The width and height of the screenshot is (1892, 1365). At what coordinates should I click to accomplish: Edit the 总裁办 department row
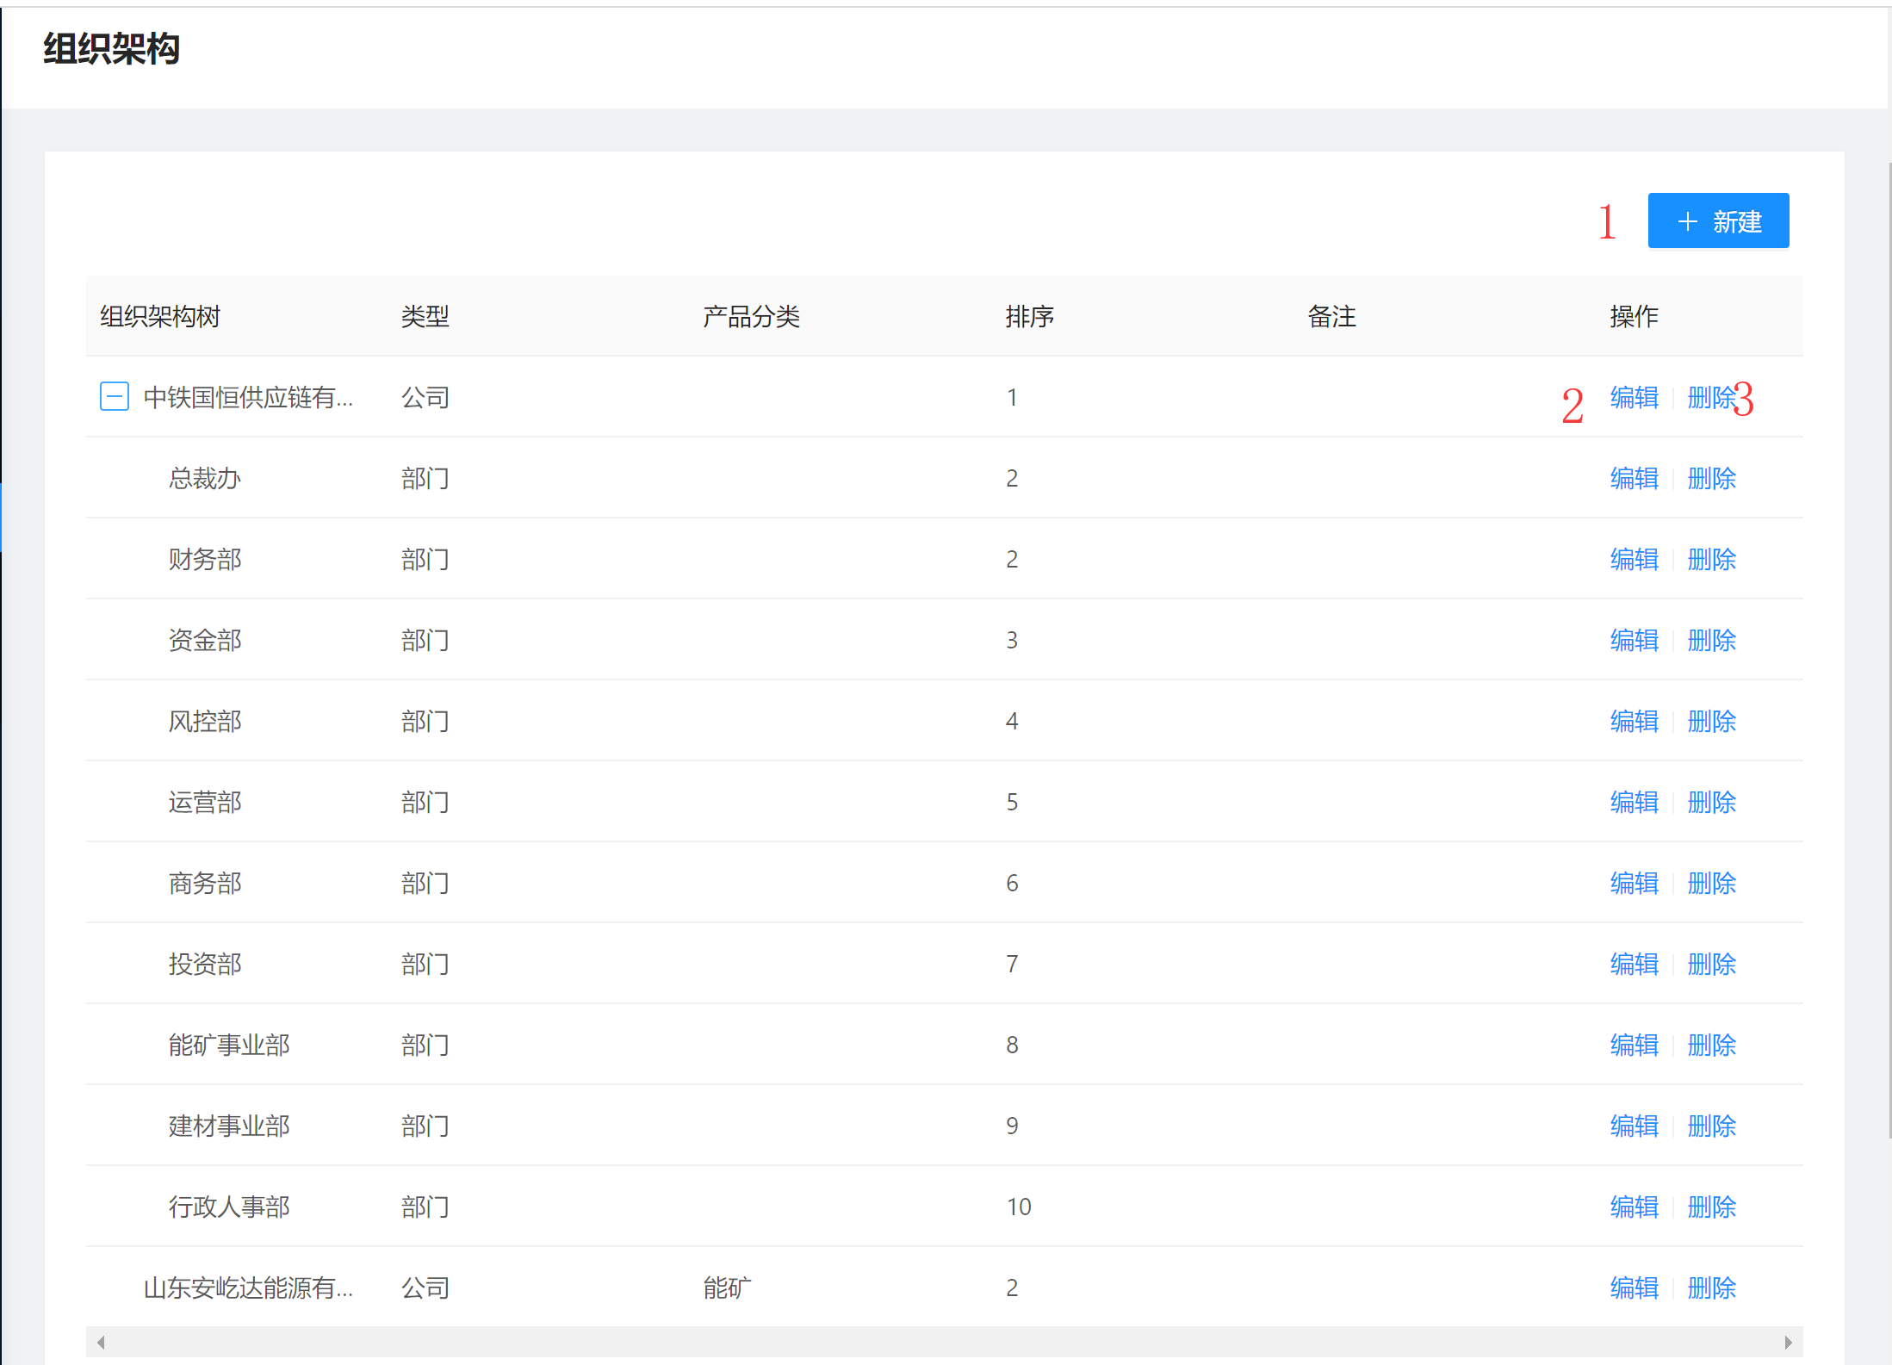click(1634, 479)
